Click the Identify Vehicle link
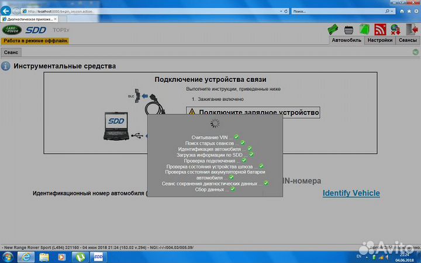 (x=351, y=193)
